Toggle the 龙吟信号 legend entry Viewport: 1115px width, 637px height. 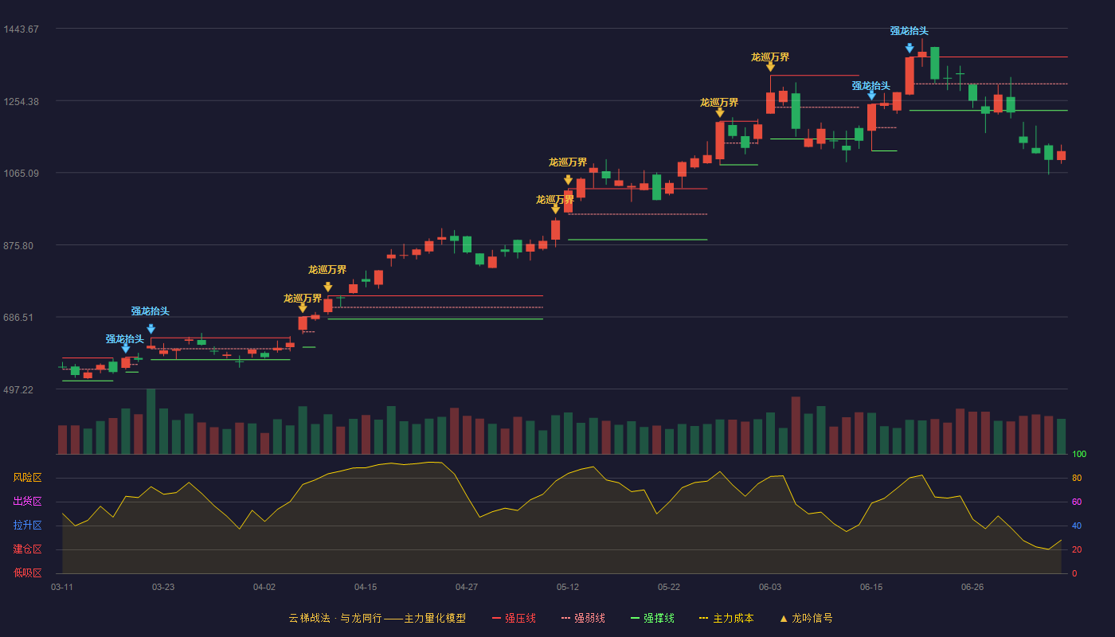805,618
